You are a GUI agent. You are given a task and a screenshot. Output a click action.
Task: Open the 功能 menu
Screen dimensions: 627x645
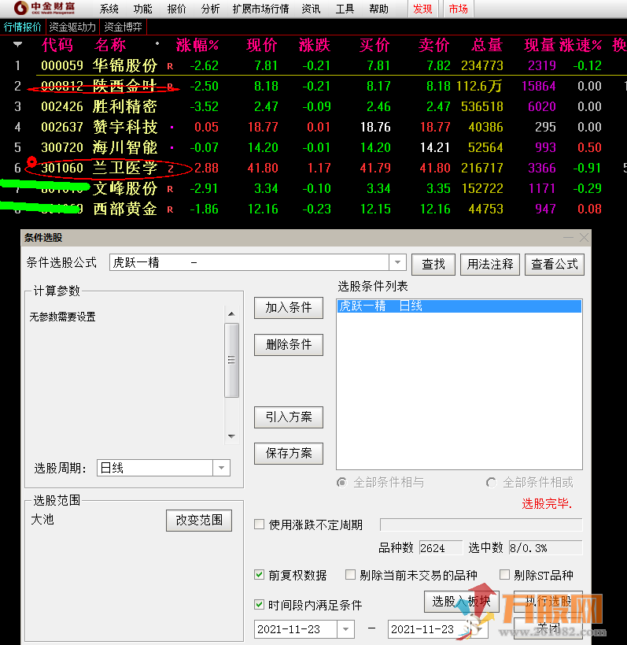[x=142, y=9]
